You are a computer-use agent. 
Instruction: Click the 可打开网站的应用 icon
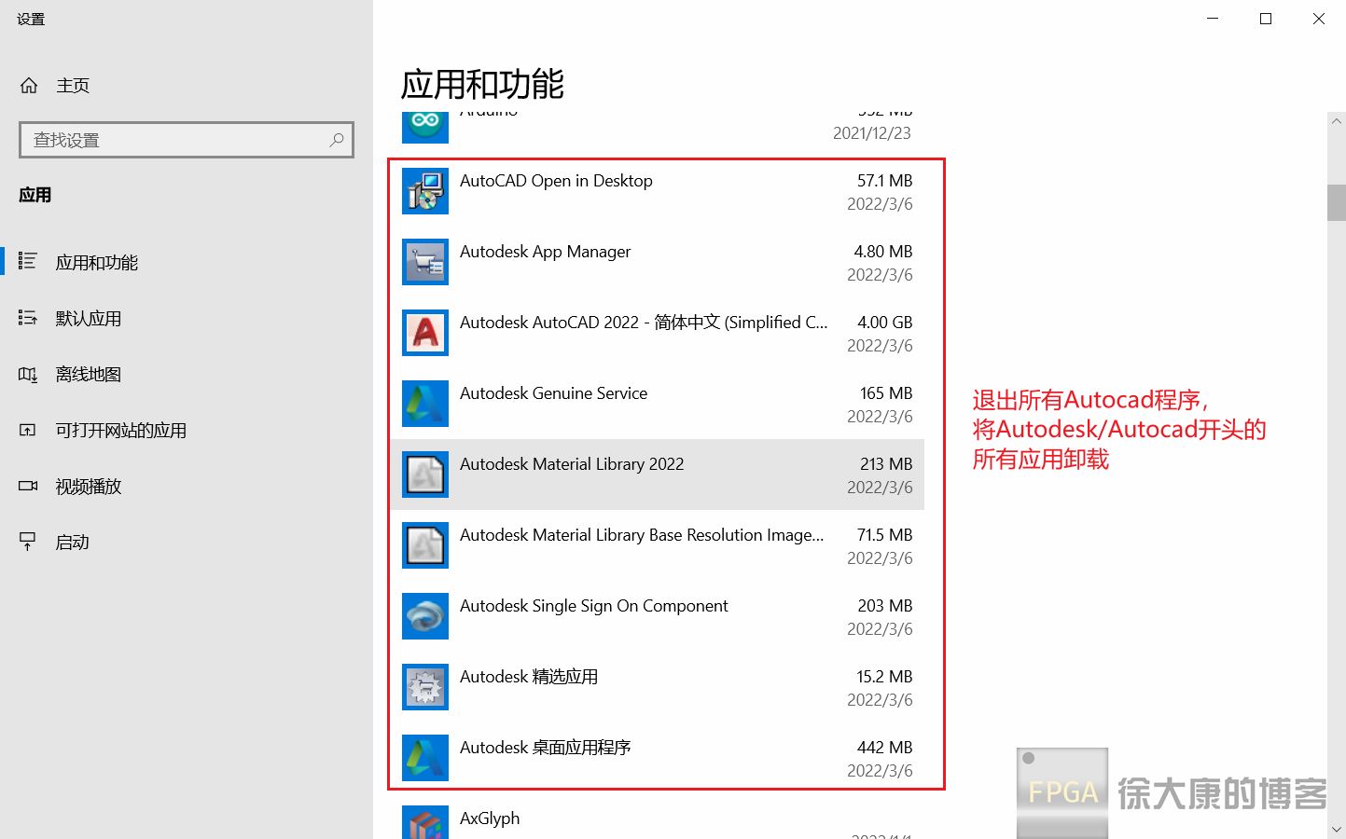pos(28,430)
